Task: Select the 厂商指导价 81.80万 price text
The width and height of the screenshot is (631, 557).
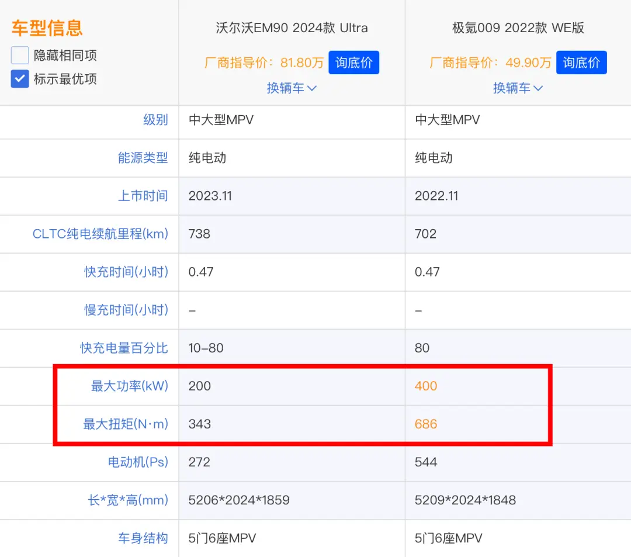Action: 264,63
